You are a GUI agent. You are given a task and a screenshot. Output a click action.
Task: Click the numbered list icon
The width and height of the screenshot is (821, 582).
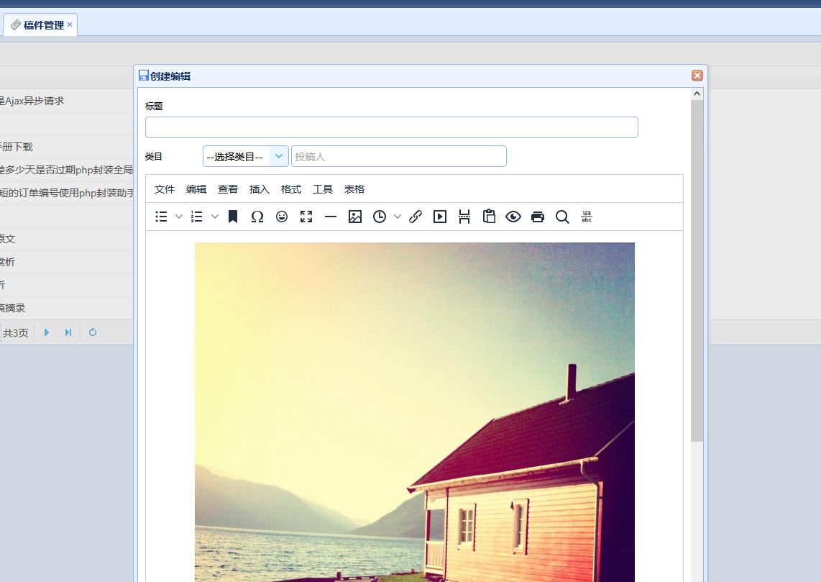(197, 217)
